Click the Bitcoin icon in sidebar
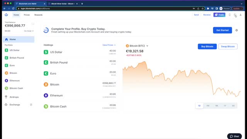Image resolution: width=247 pixels, height=139 pixels. [6, 73]
